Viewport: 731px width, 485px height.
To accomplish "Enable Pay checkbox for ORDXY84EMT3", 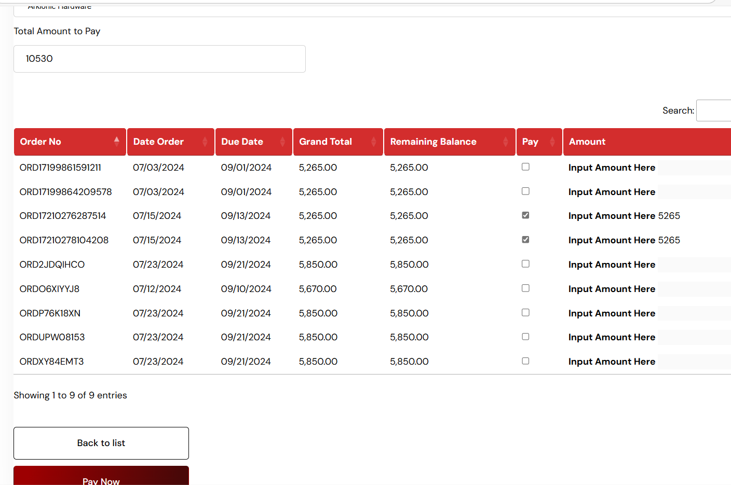I will [525, 361].
